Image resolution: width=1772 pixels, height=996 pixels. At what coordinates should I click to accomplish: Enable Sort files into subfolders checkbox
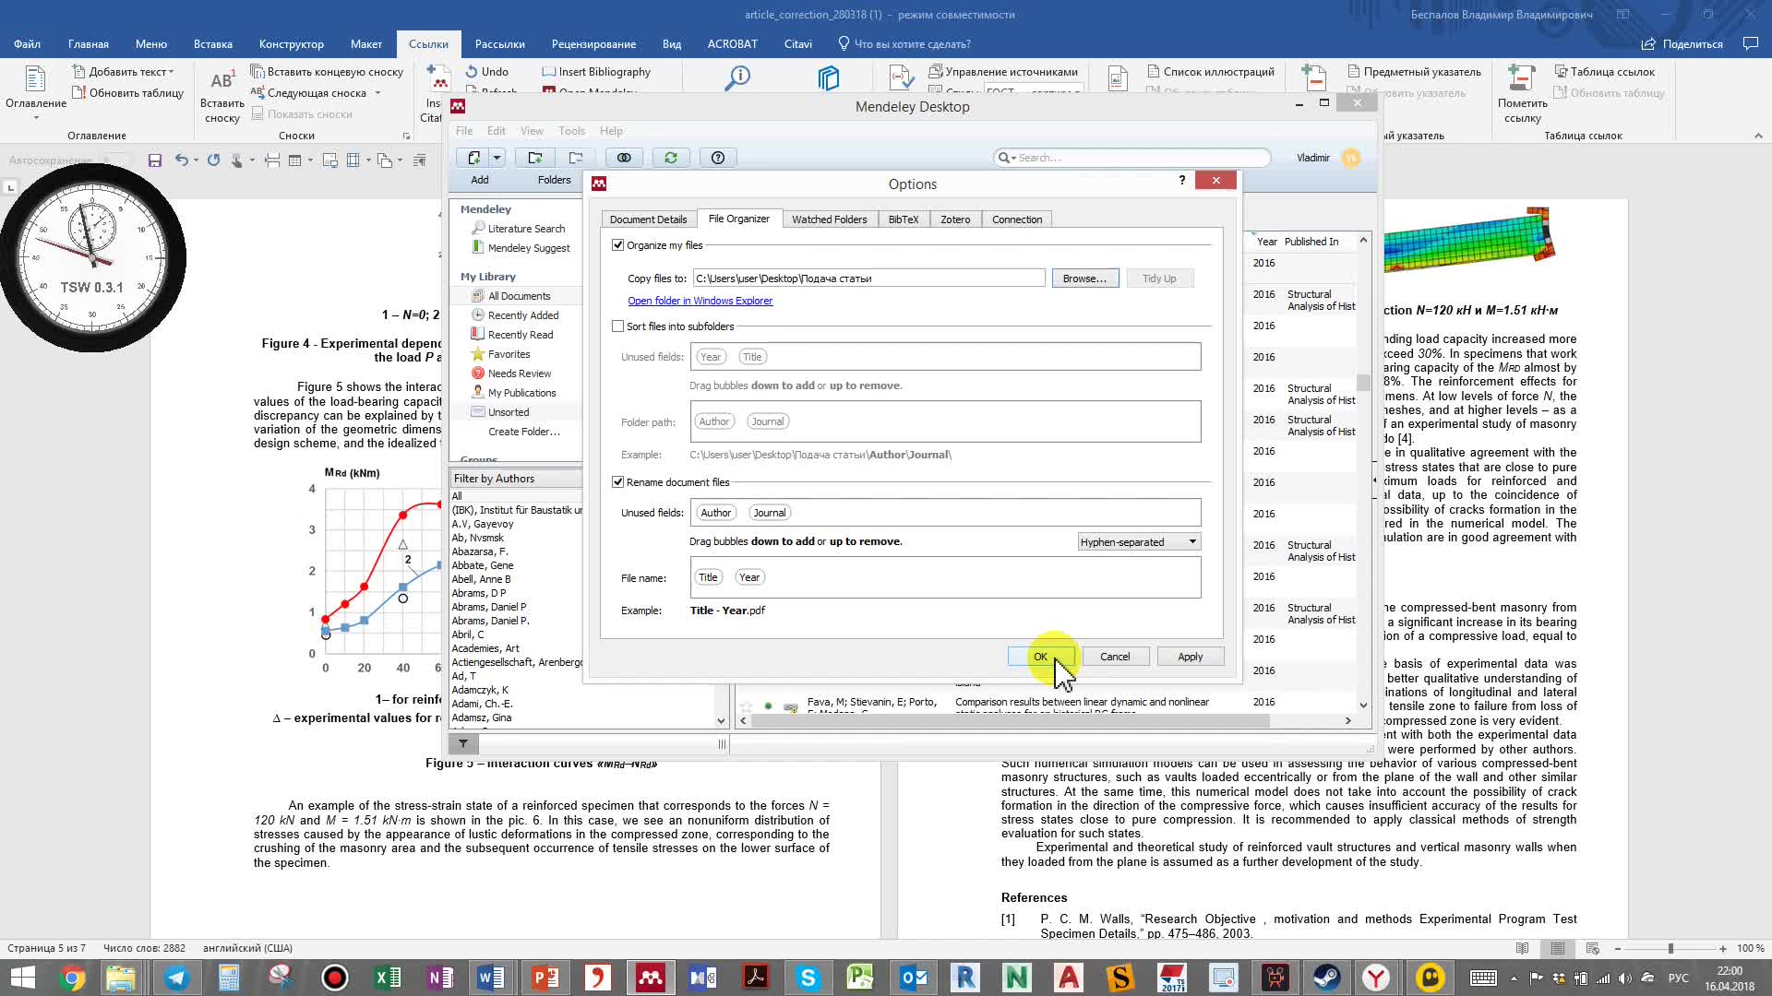(618, 326)
